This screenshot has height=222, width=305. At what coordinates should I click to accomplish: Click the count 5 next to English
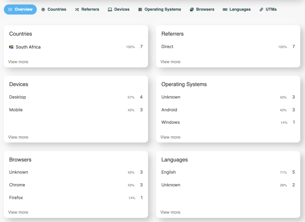(293, 172)
